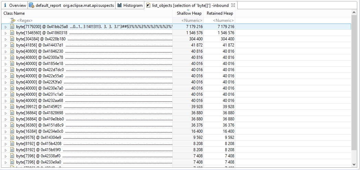Click the vertical scrollbar thumb

(354, 83)
